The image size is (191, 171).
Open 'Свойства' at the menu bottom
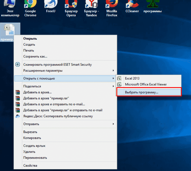tap(30, 166)
